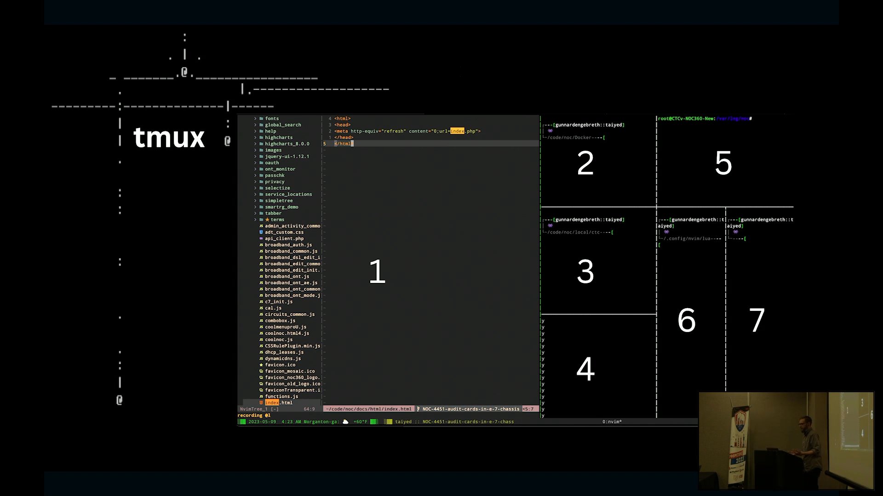Select the 0:nvim window tab
The width and height of the screenshot is (883, 496).
pos(612,422)
